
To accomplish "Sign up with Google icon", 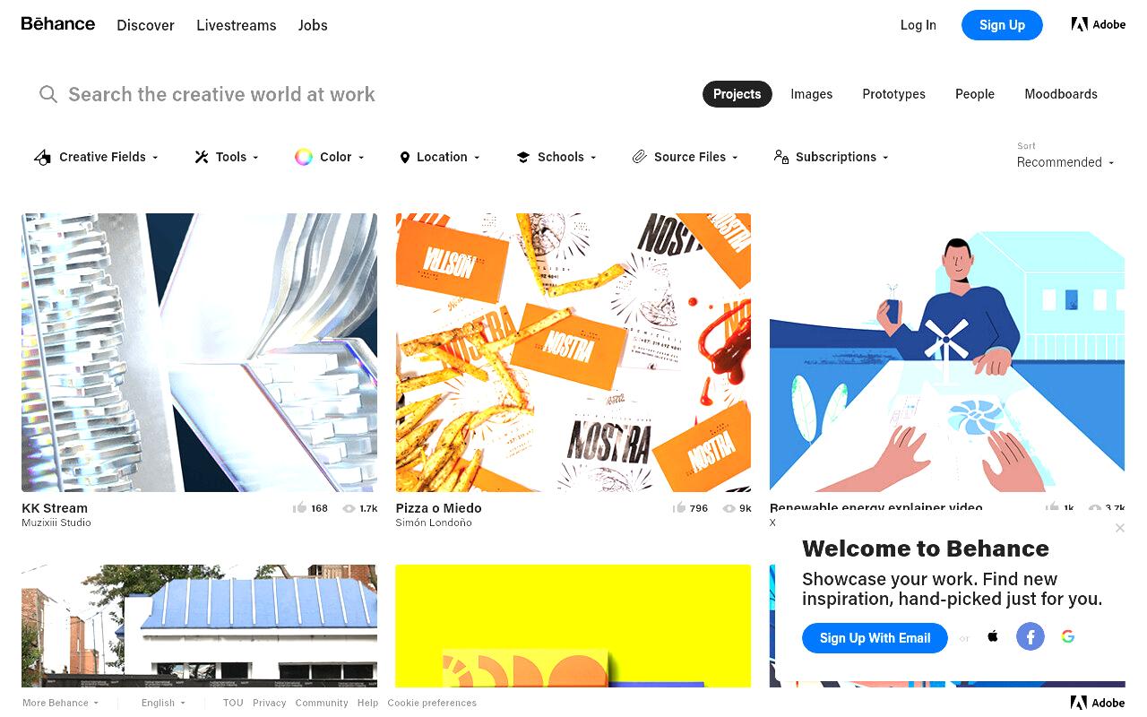I will [x=1067, y=636].
